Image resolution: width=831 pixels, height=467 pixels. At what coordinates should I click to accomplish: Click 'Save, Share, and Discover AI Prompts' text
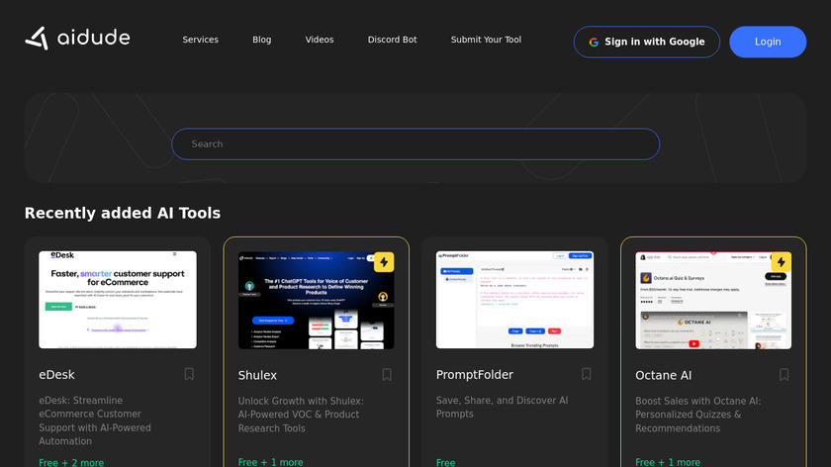tap(502, 407)
